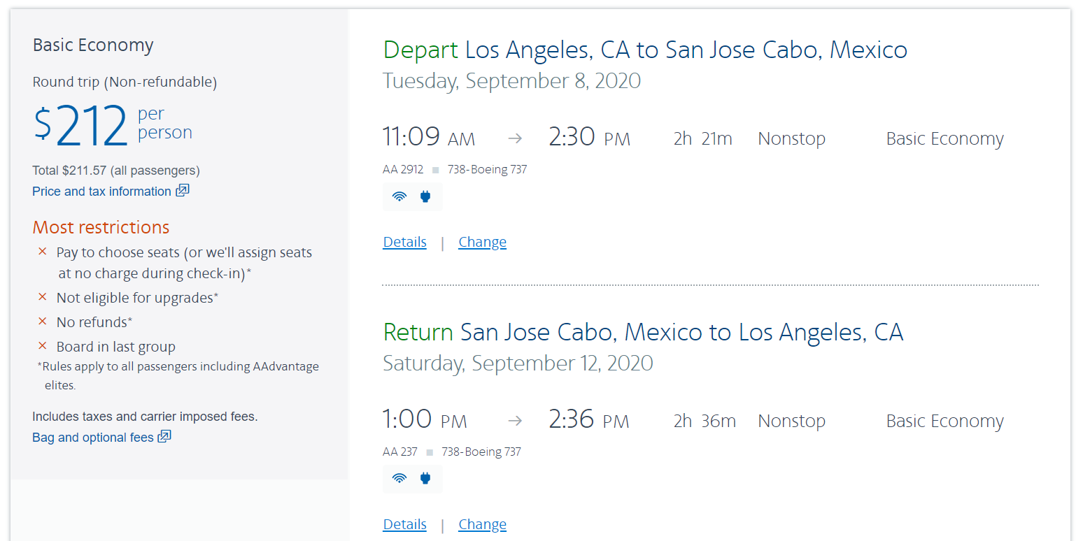
Task: Click the power outlet icon for flight AA 237
Action: (x=425, y=479)
